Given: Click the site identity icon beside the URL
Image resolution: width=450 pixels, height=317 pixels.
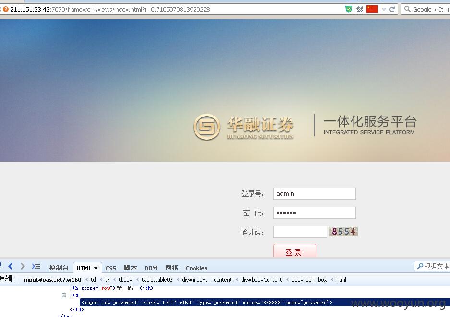Looking at the screenshot, I should click(6, 9).
